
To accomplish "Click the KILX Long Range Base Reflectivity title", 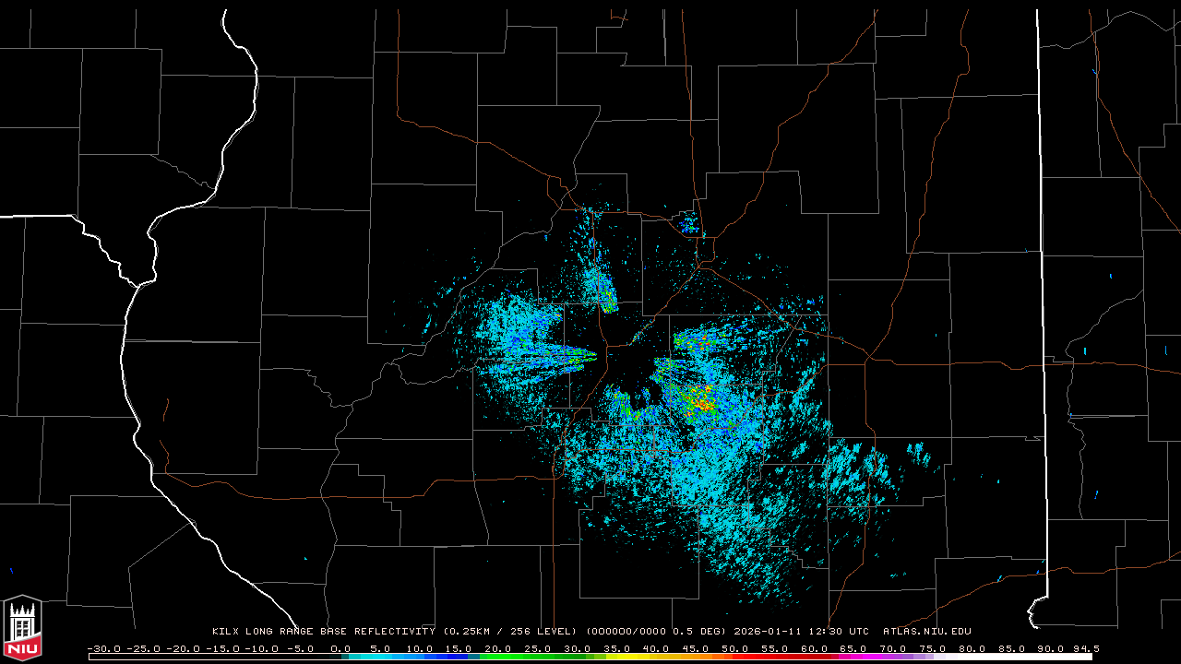I will click(323, 632).
